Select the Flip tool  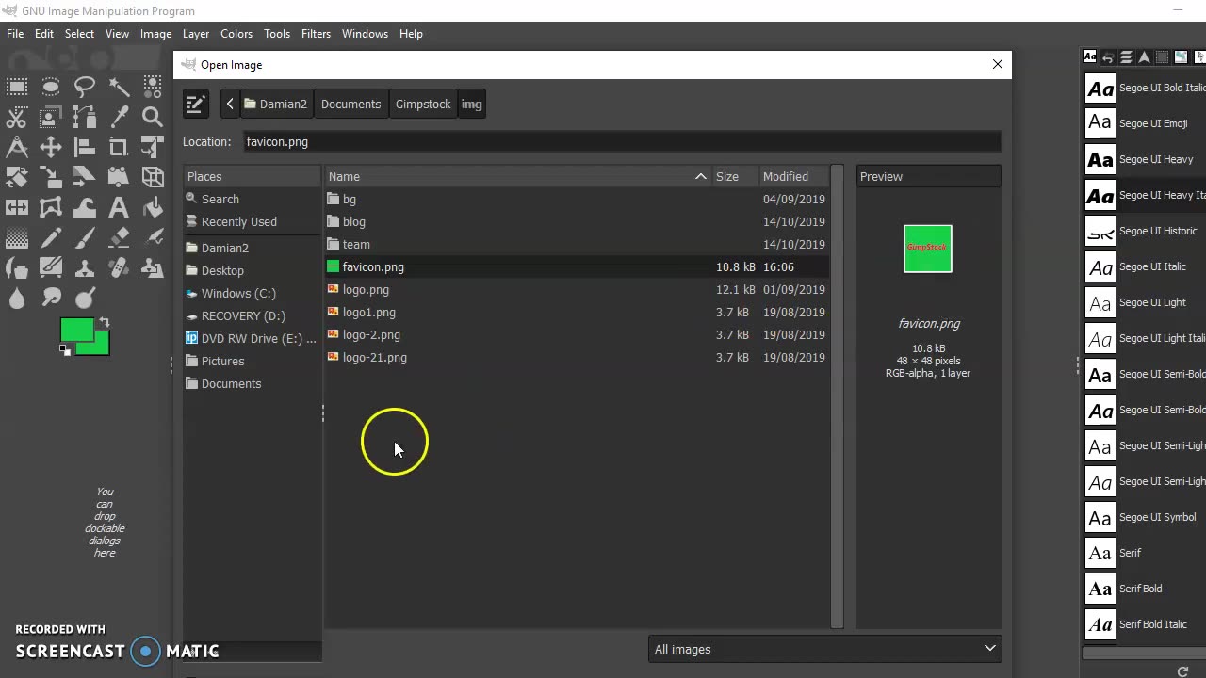(17, 208)
